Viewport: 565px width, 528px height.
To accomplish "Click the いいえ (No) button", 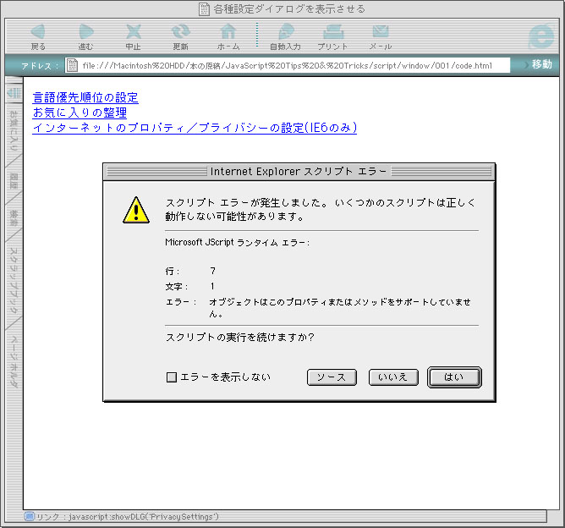I will (393, 377).
